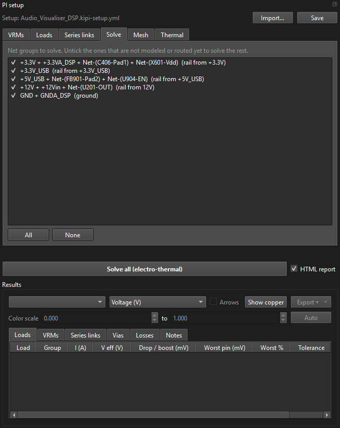Screen dimensions: 340x428
Task: Toggle the +12V + +12Vin net group checkbox
Action: 13,87
